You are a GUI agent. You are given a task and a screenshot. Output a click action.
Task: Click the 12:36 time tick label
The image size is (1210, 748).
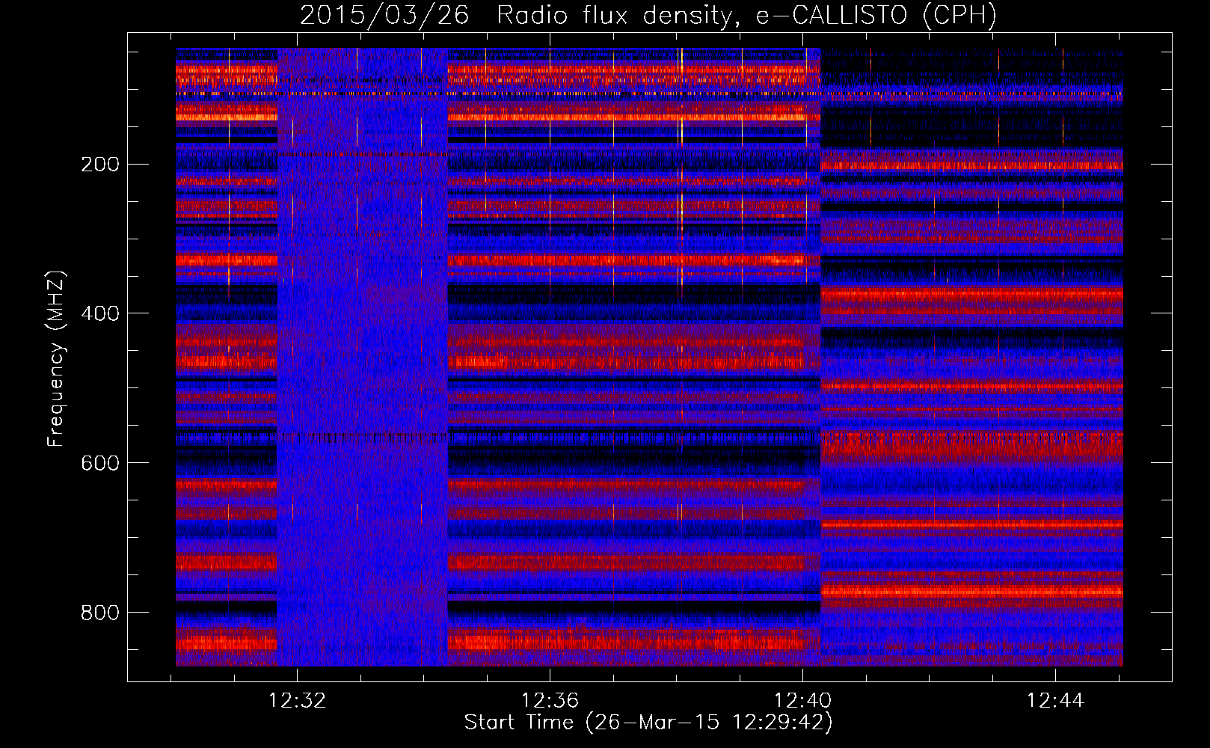[x=550, y=701]
